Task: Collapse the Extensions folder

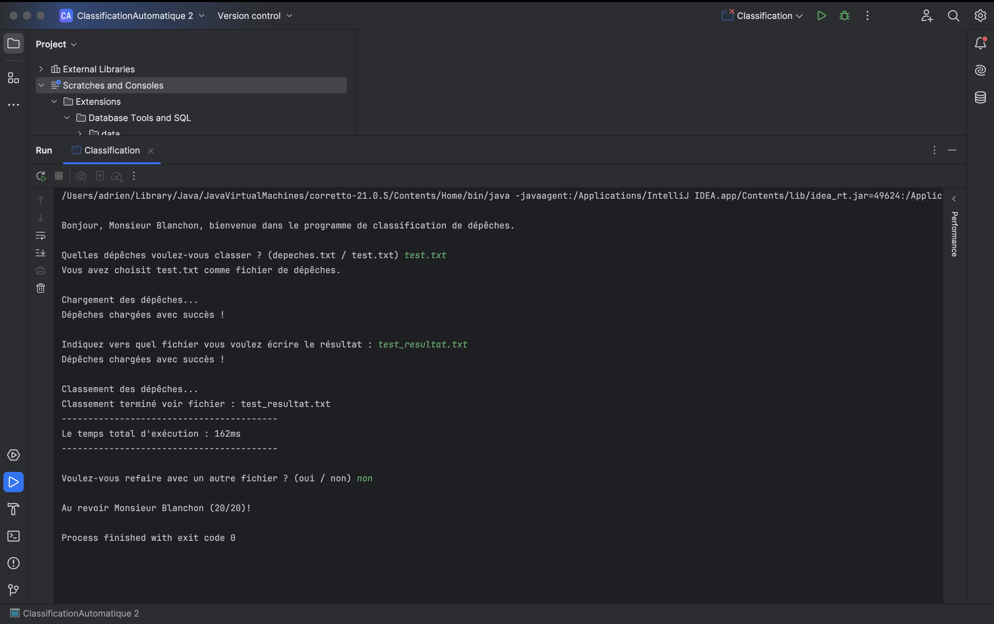Action: [54, 101]
